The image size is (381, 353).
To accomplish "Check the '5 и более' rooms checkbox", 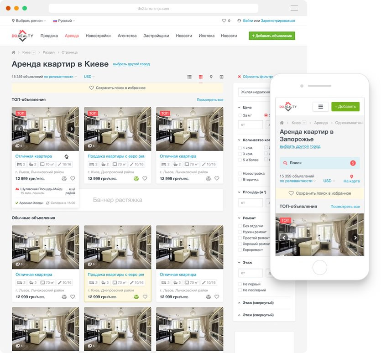I will 240,160.
